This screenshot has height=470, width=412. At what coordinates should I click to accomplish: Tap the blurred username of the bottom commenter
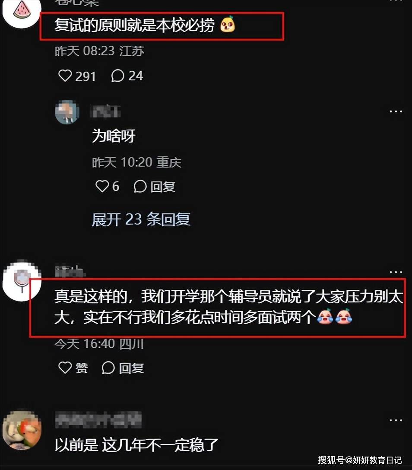pyautogui.click(x=98, y=419)
